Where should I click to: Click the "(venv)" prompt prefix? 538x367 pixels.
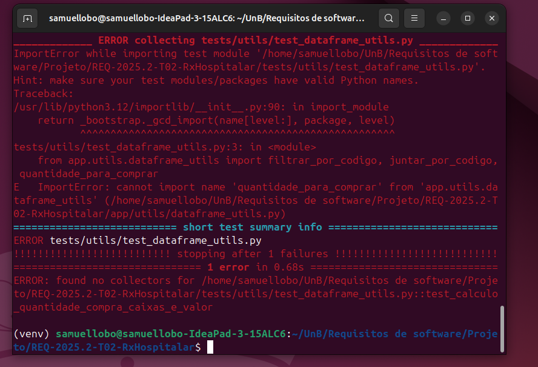[x=32, y=334]
